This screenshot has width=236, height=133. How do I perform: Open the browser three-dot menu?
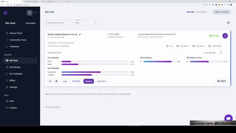[234, 5]
